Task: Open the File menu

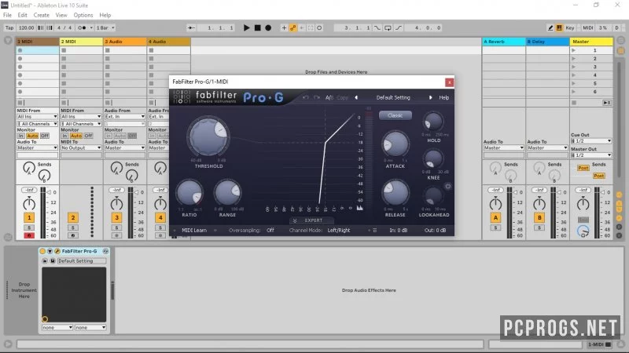Action: click(7, 15)
